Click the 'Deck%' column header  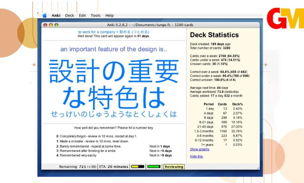coord(237,104)
